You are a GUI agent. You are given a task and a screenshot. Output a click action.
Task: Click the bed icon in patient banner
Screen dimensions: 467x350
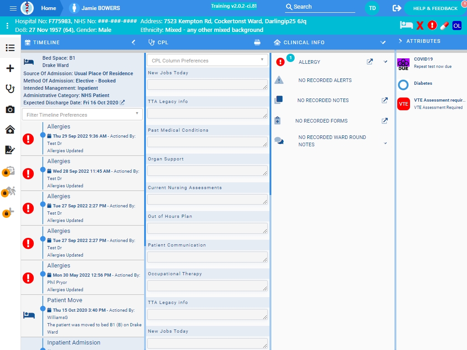406,26
